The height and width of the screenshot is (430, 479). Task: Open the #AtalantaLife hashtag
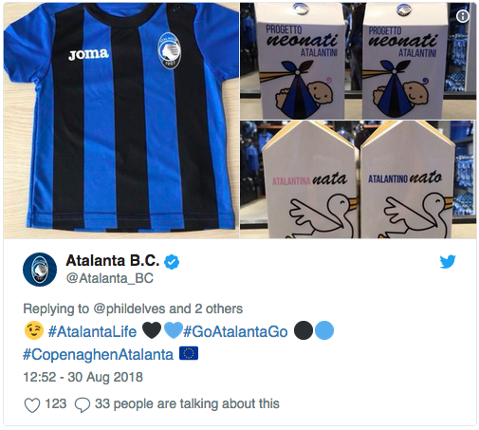coord(92,331)
